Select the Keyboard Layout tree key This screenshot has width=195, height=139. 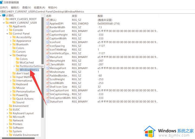[23, 113]
